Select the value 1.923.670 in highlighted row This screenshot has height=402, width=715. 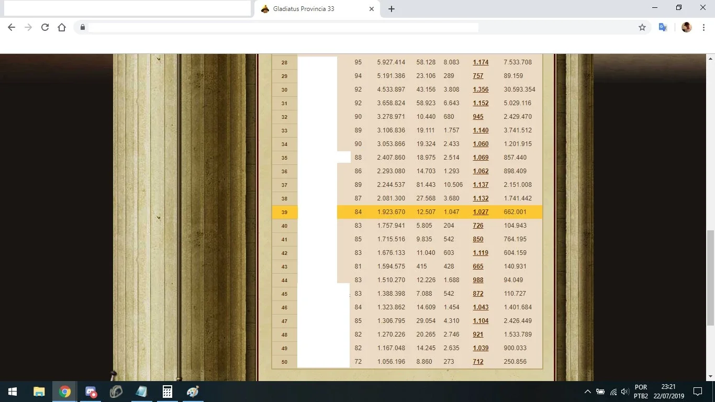click(391, 212)
